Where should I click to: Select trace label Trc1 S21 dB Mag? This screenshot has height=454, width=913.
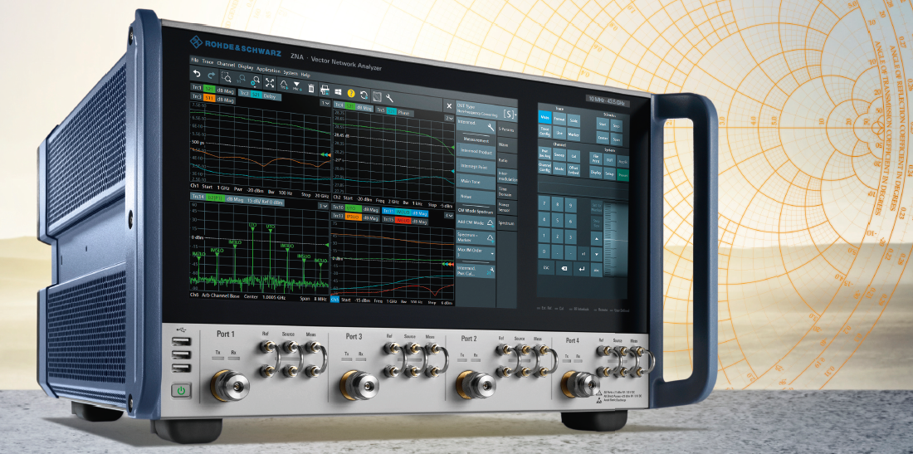(213, 89)
